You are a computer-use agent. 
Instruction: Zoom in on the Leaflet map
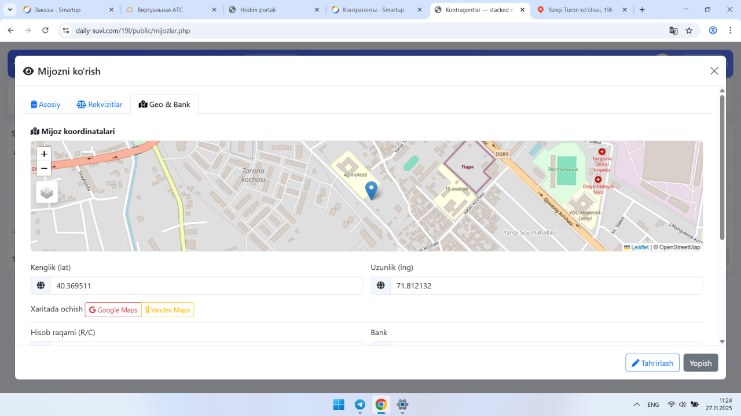click(x=44, y=154)
